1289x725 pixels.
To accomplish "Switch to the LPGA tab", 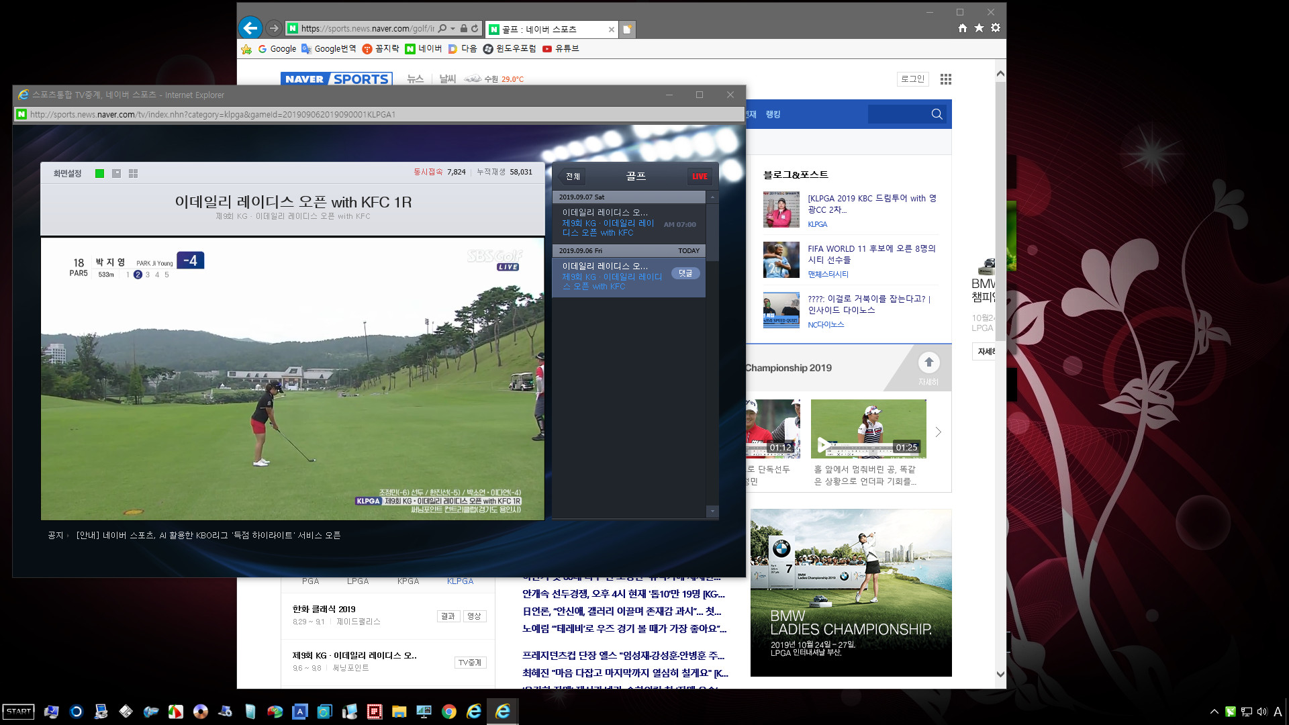I will click(x=358, y=581).
